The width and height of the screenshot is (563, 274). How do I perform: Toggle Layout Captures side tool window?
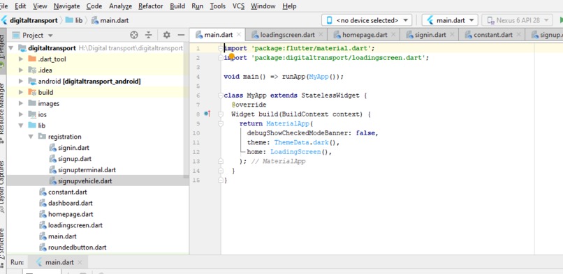tap(3, 186)
